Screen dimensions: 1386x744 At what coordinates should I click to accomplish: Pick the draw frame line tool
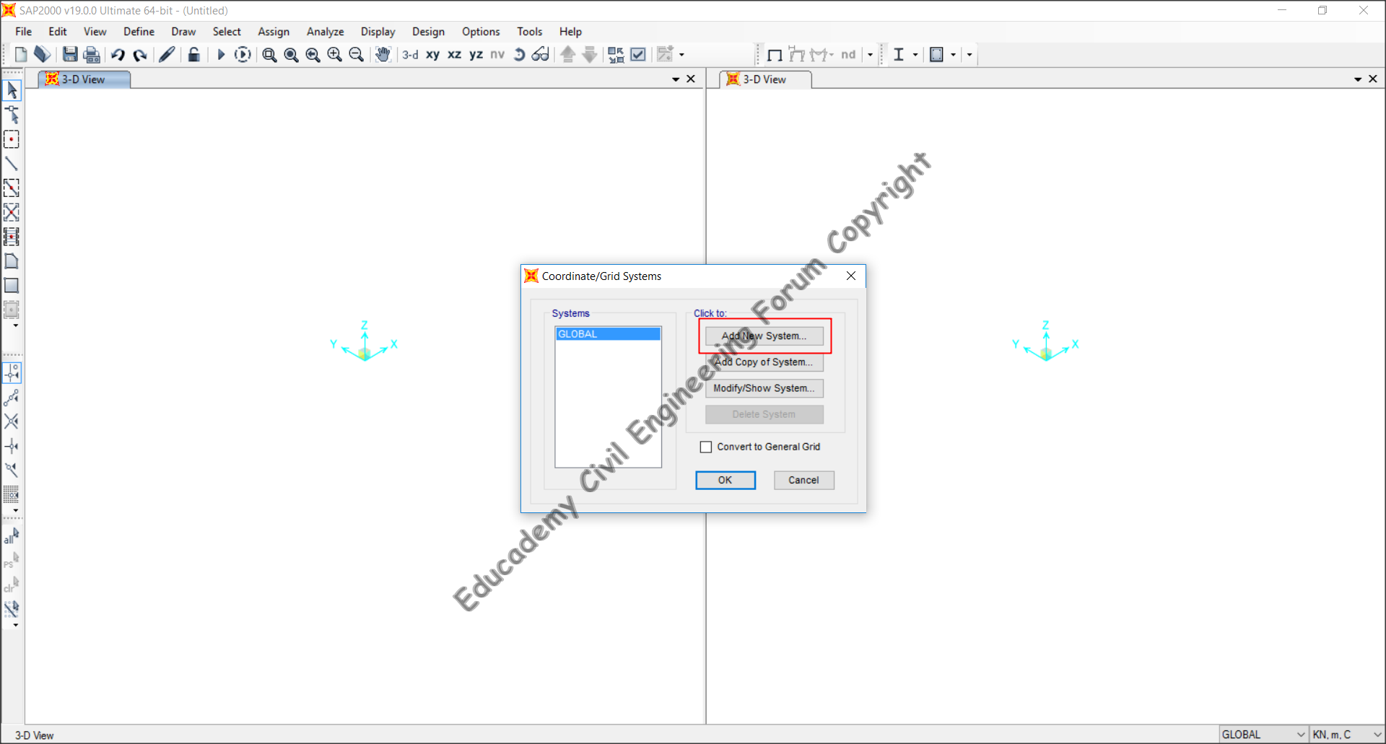[x=12, y=164]
